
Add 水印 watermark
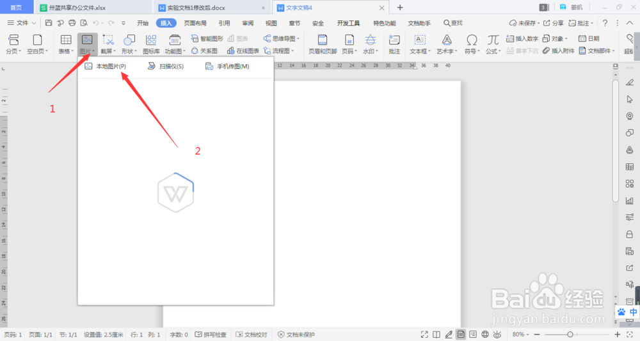point(371,44)
